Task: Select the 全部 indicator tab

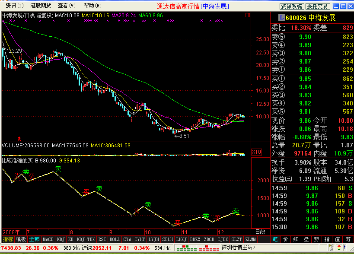Action: pyautogui.click(x=34, y=239)
